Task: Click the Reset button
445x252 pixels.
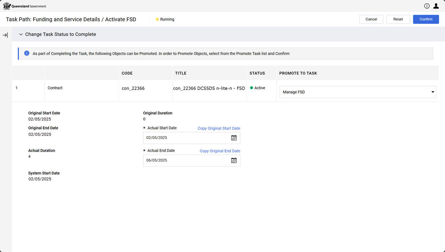Action: (x=398, y=19)
